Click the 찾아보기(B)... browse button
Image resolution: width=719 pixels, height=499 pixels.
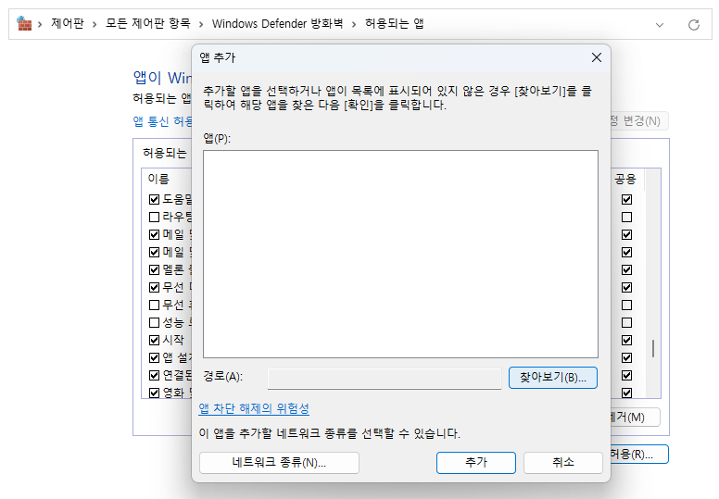pyautogui.click(x=552, y=378)
